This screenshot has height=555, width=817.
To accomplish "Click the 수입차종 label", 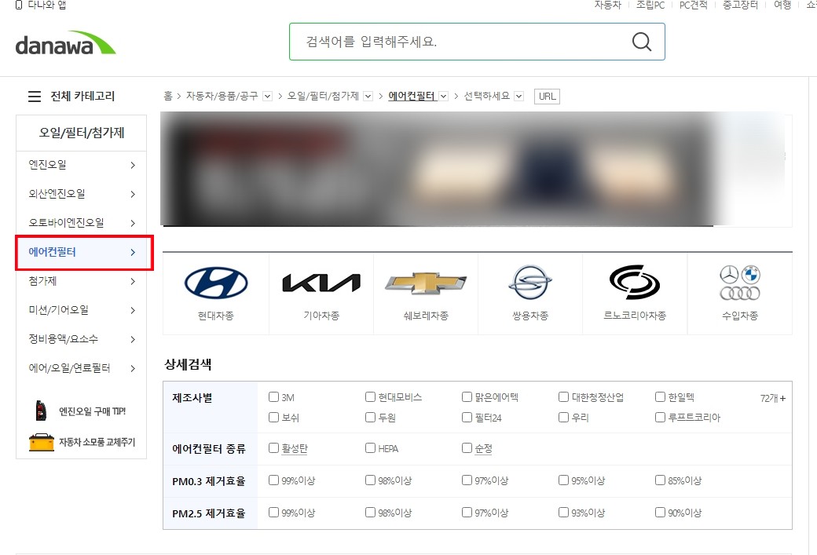I will [x=740, y=316].
